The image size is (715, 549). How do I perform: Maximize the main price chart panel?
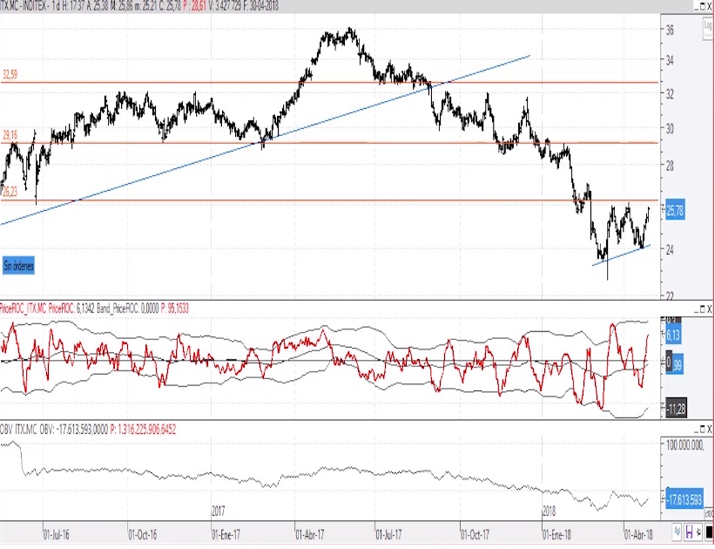703,7
